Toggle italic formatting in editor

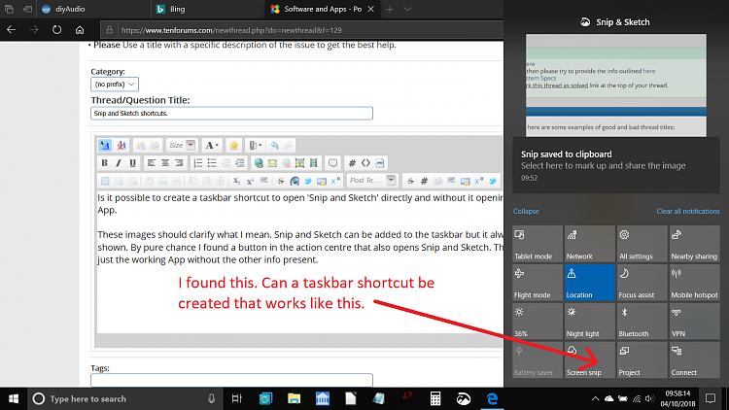118,163
